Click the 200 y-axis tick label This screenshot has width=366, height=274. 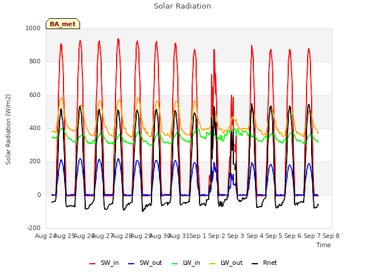pyautogui.click(x=35, y=161)
